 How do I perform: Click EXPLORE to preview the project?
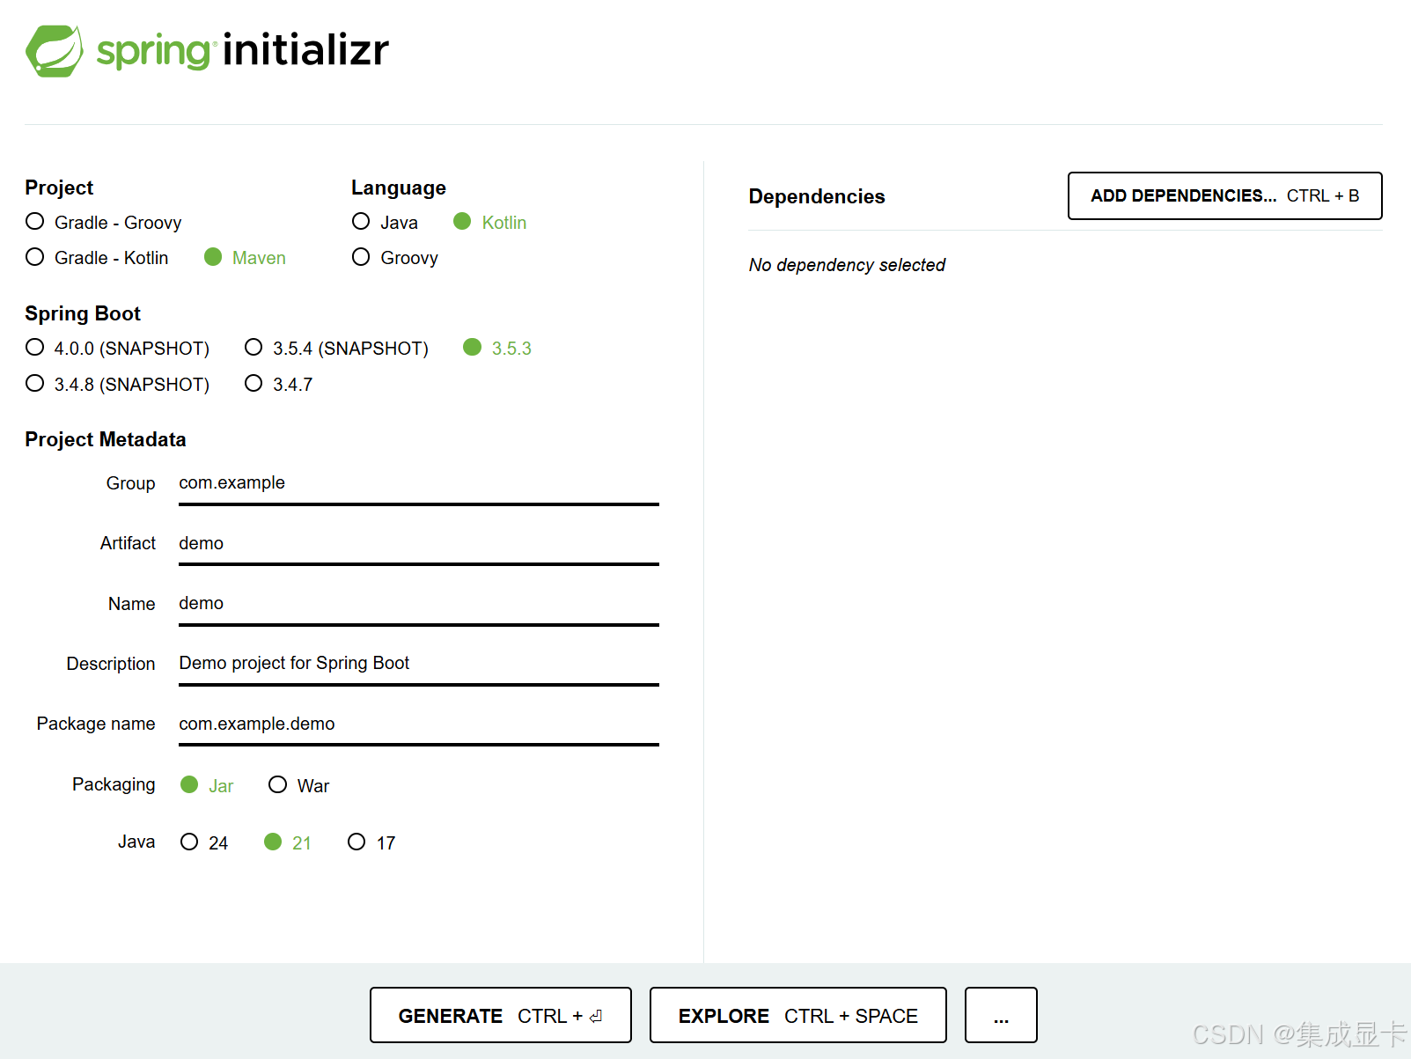797,1015
